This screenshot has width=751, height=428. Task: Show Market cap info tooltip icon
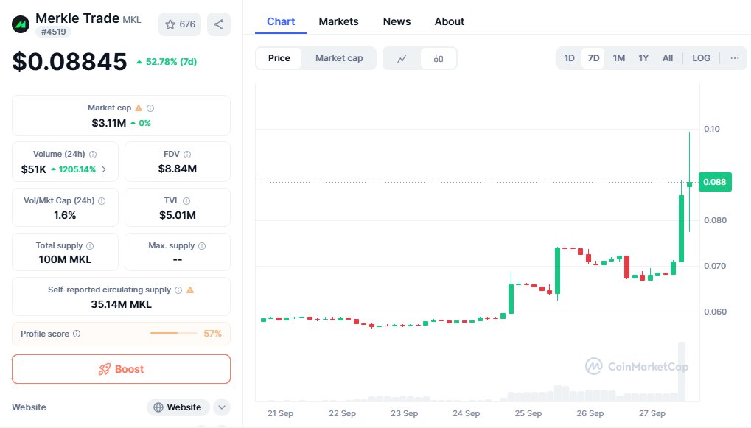pos(150,108)
